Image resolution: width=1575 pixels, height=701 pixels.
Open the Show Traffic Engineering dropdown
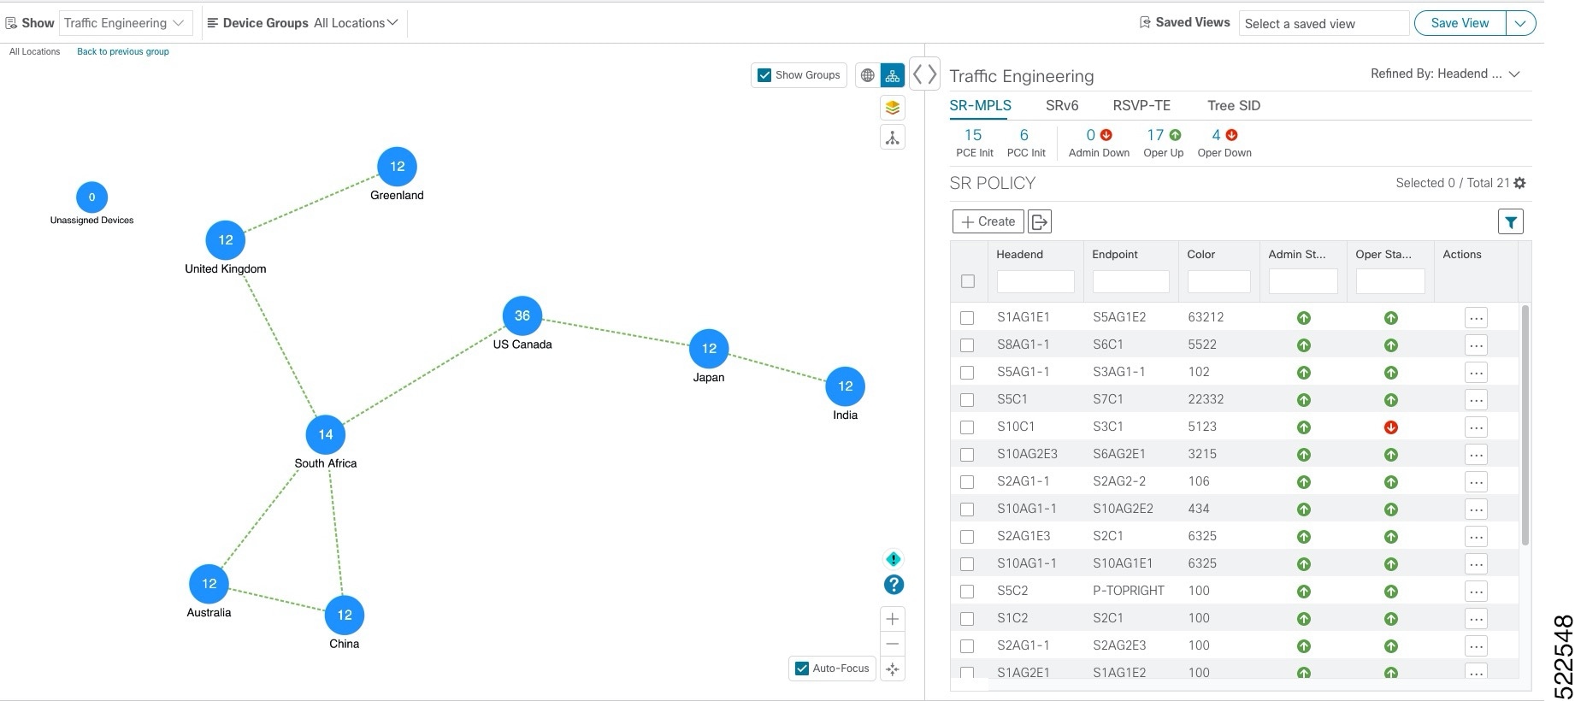pos(125,23)
